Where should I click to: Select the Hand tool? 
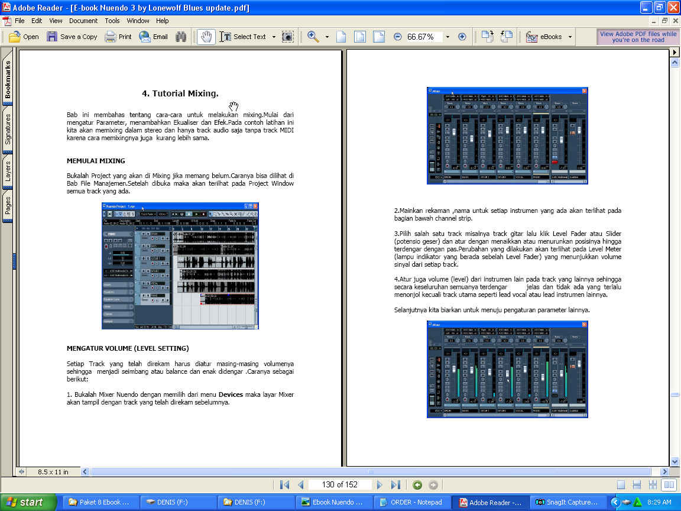coord(206,37)
